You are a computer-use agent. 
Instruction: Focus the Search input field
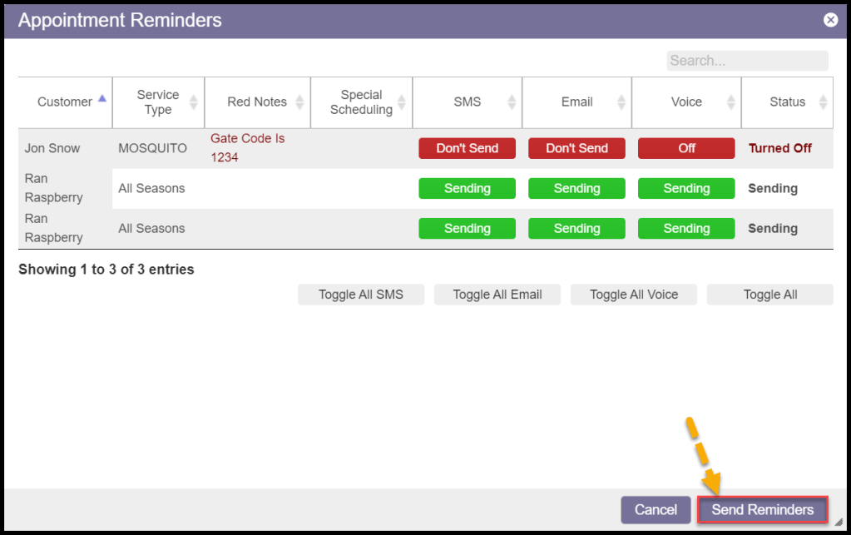pyautogui.click(x=747, y=61)
